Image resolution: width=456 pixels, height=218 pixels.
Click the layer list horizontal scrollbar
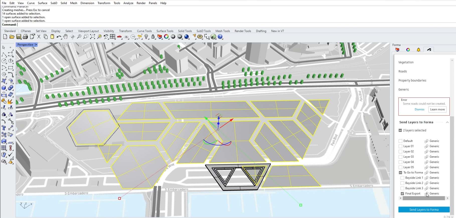tap(424, 198)
